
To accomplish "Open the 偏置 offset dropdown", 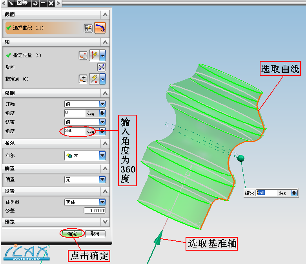I will 102,180.
